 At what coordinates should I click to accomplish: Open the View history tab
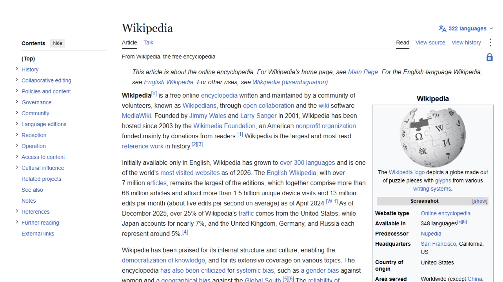(x=466, y=43)
